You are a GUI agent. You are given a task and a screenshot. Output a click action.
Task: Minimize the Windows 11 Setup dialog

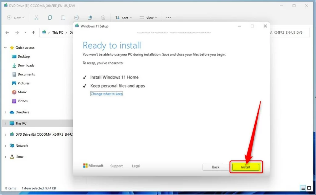[x=239, y=26]
